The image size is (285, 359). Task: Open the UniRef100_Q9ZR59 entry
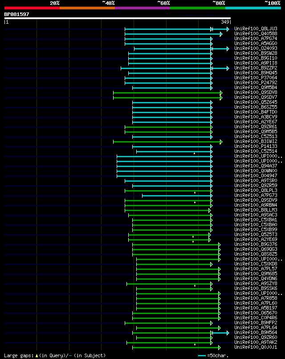pos(256,185)
